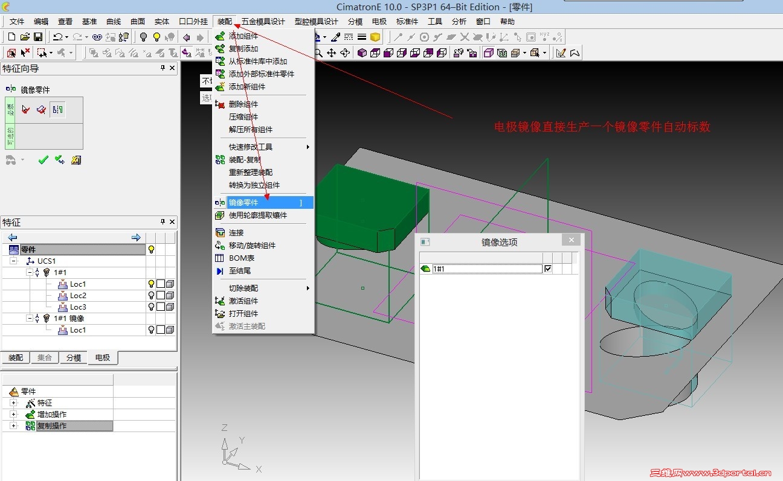Switch to the 装配 tab in tree panel
The width and height of the screenshot is (783, 481).
[x=16, y=357]
